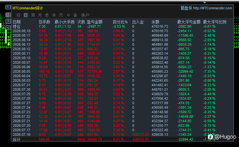This screenshot has height=147, width=239.
Task: Click the 次数 column header
Action: [81, 22]
